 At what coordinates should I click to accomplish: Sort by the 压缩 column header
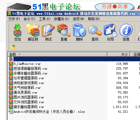(135, 54)
